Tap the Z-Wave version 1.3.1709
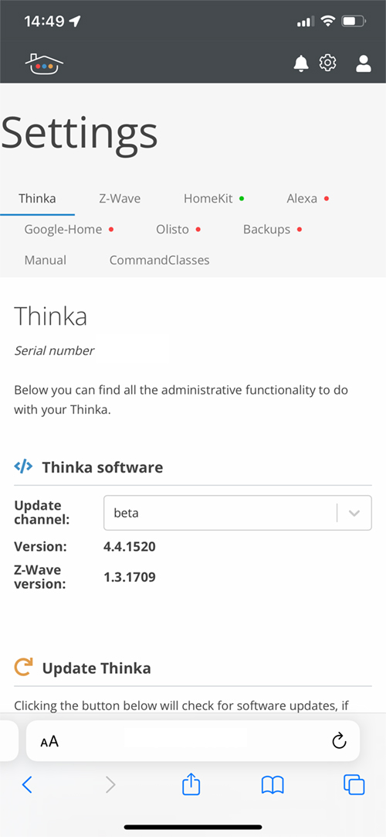386x837 pixels. [x=130, y=577]
